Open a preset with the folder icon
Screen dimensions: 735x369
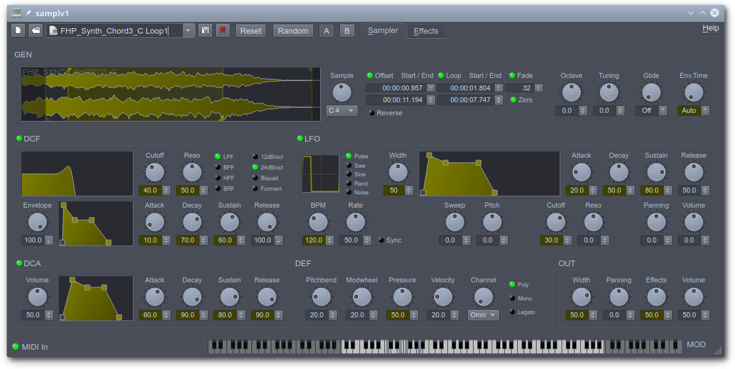36,31
